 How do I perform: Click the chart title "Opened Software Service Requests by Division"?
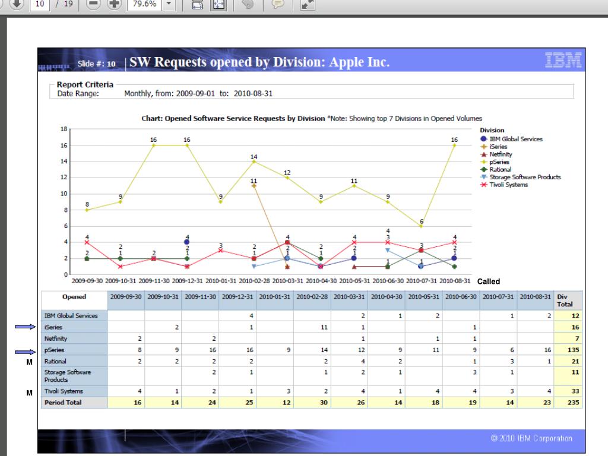tap(245, 119)
